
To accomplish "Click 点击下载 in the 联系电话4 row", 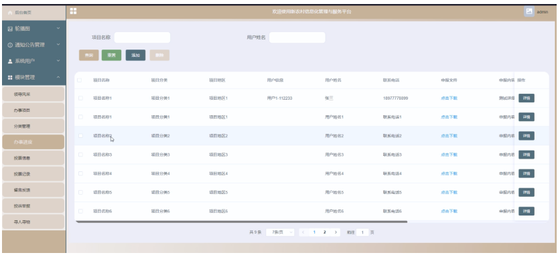I will [449, 174].
